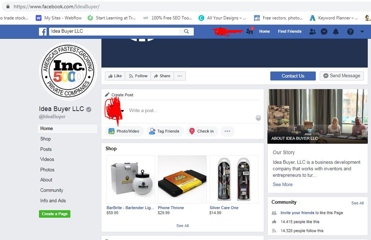Click the '14,328 people follow this' text
This screenshot has width=371, height=240.
coord(302,231)
